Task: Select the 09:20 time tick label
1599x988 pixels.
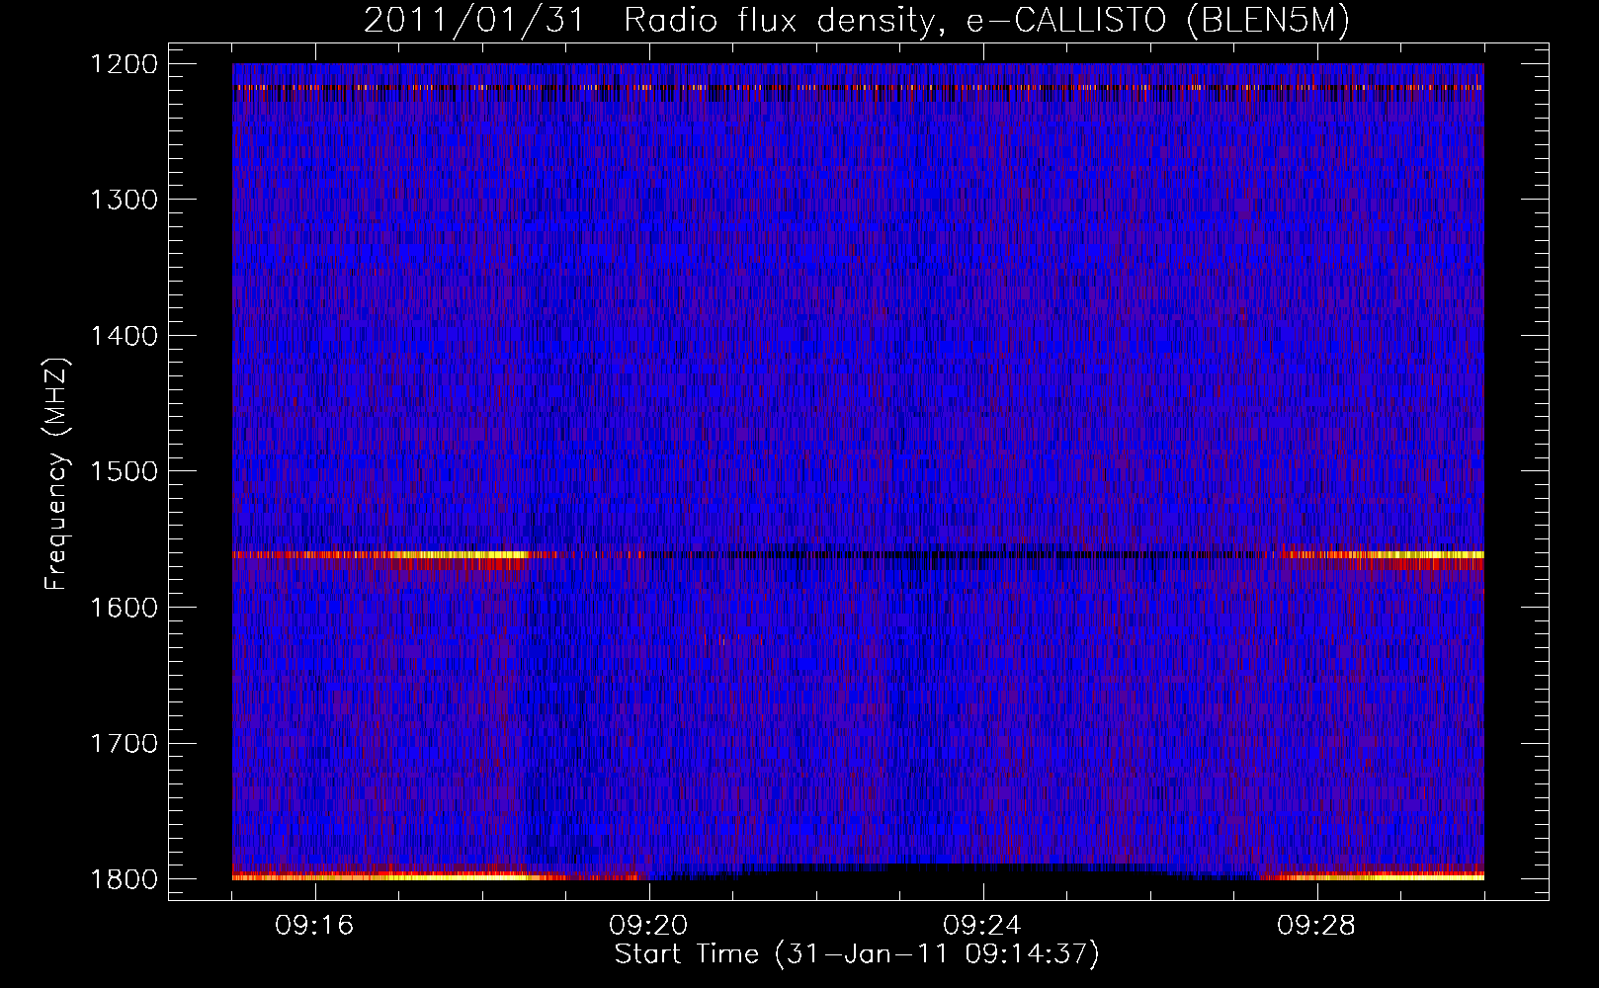Action: 648,926
